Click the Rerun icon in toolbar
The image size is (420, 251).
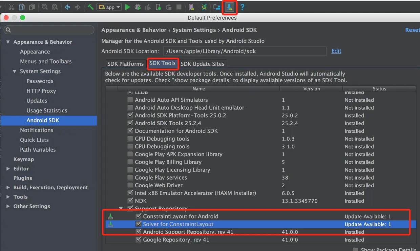(x=169, y=7)
